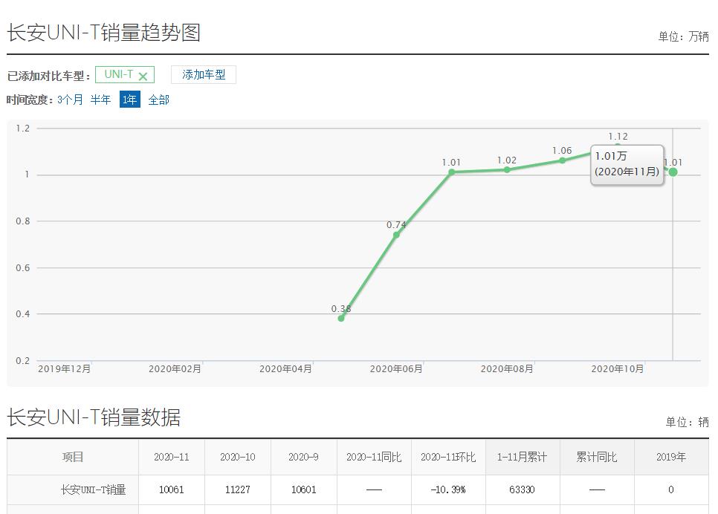The width and height of the screenshot is (718, 514).
Task: Click the 0.38 data point on chart
Action: (341, 318)
